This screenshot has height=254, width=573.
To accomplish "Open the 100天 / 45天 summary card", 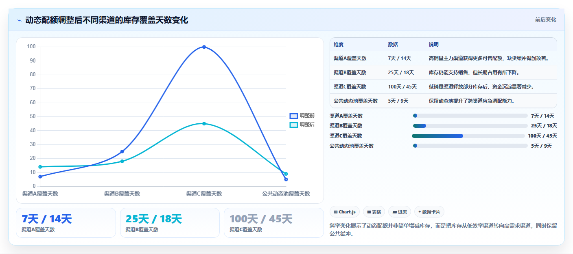I will pos(274,223).
